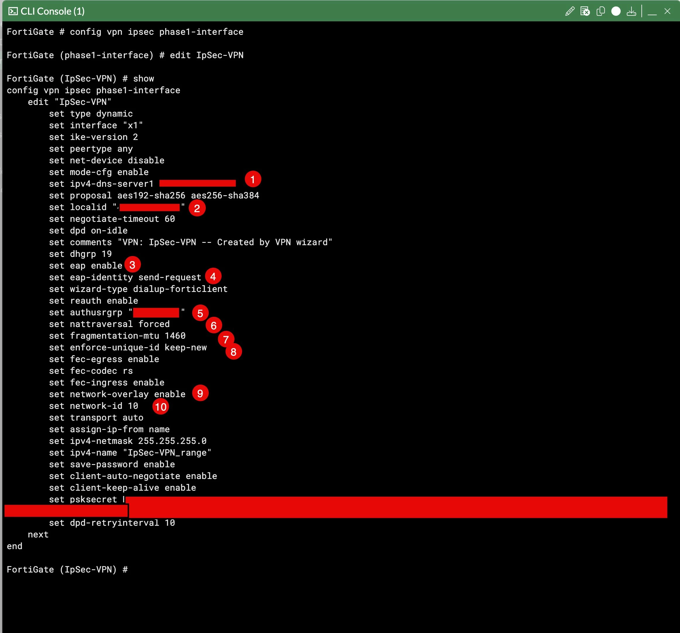Close the CLI Console panel

[x=667, y=11]
